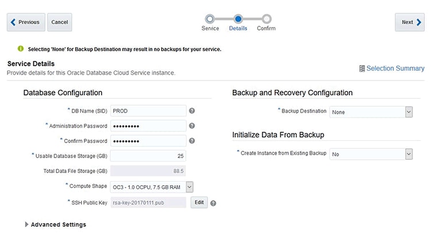431x234 pixels.
Task: Click help icon beside Confirm Password
Action: 192,141
